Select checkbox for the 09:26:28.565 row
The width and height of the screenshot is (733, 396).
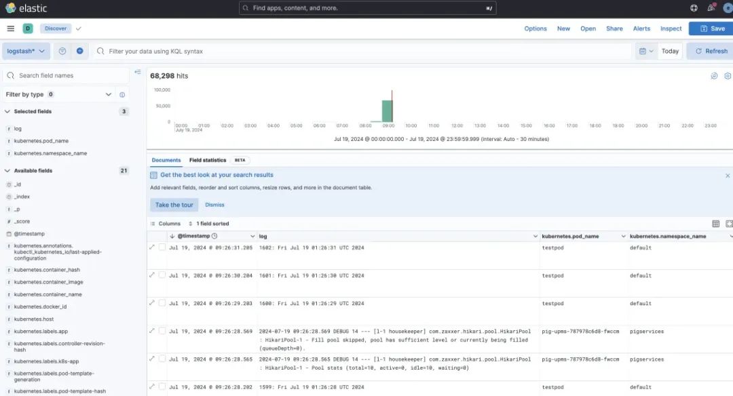point(162,359)
